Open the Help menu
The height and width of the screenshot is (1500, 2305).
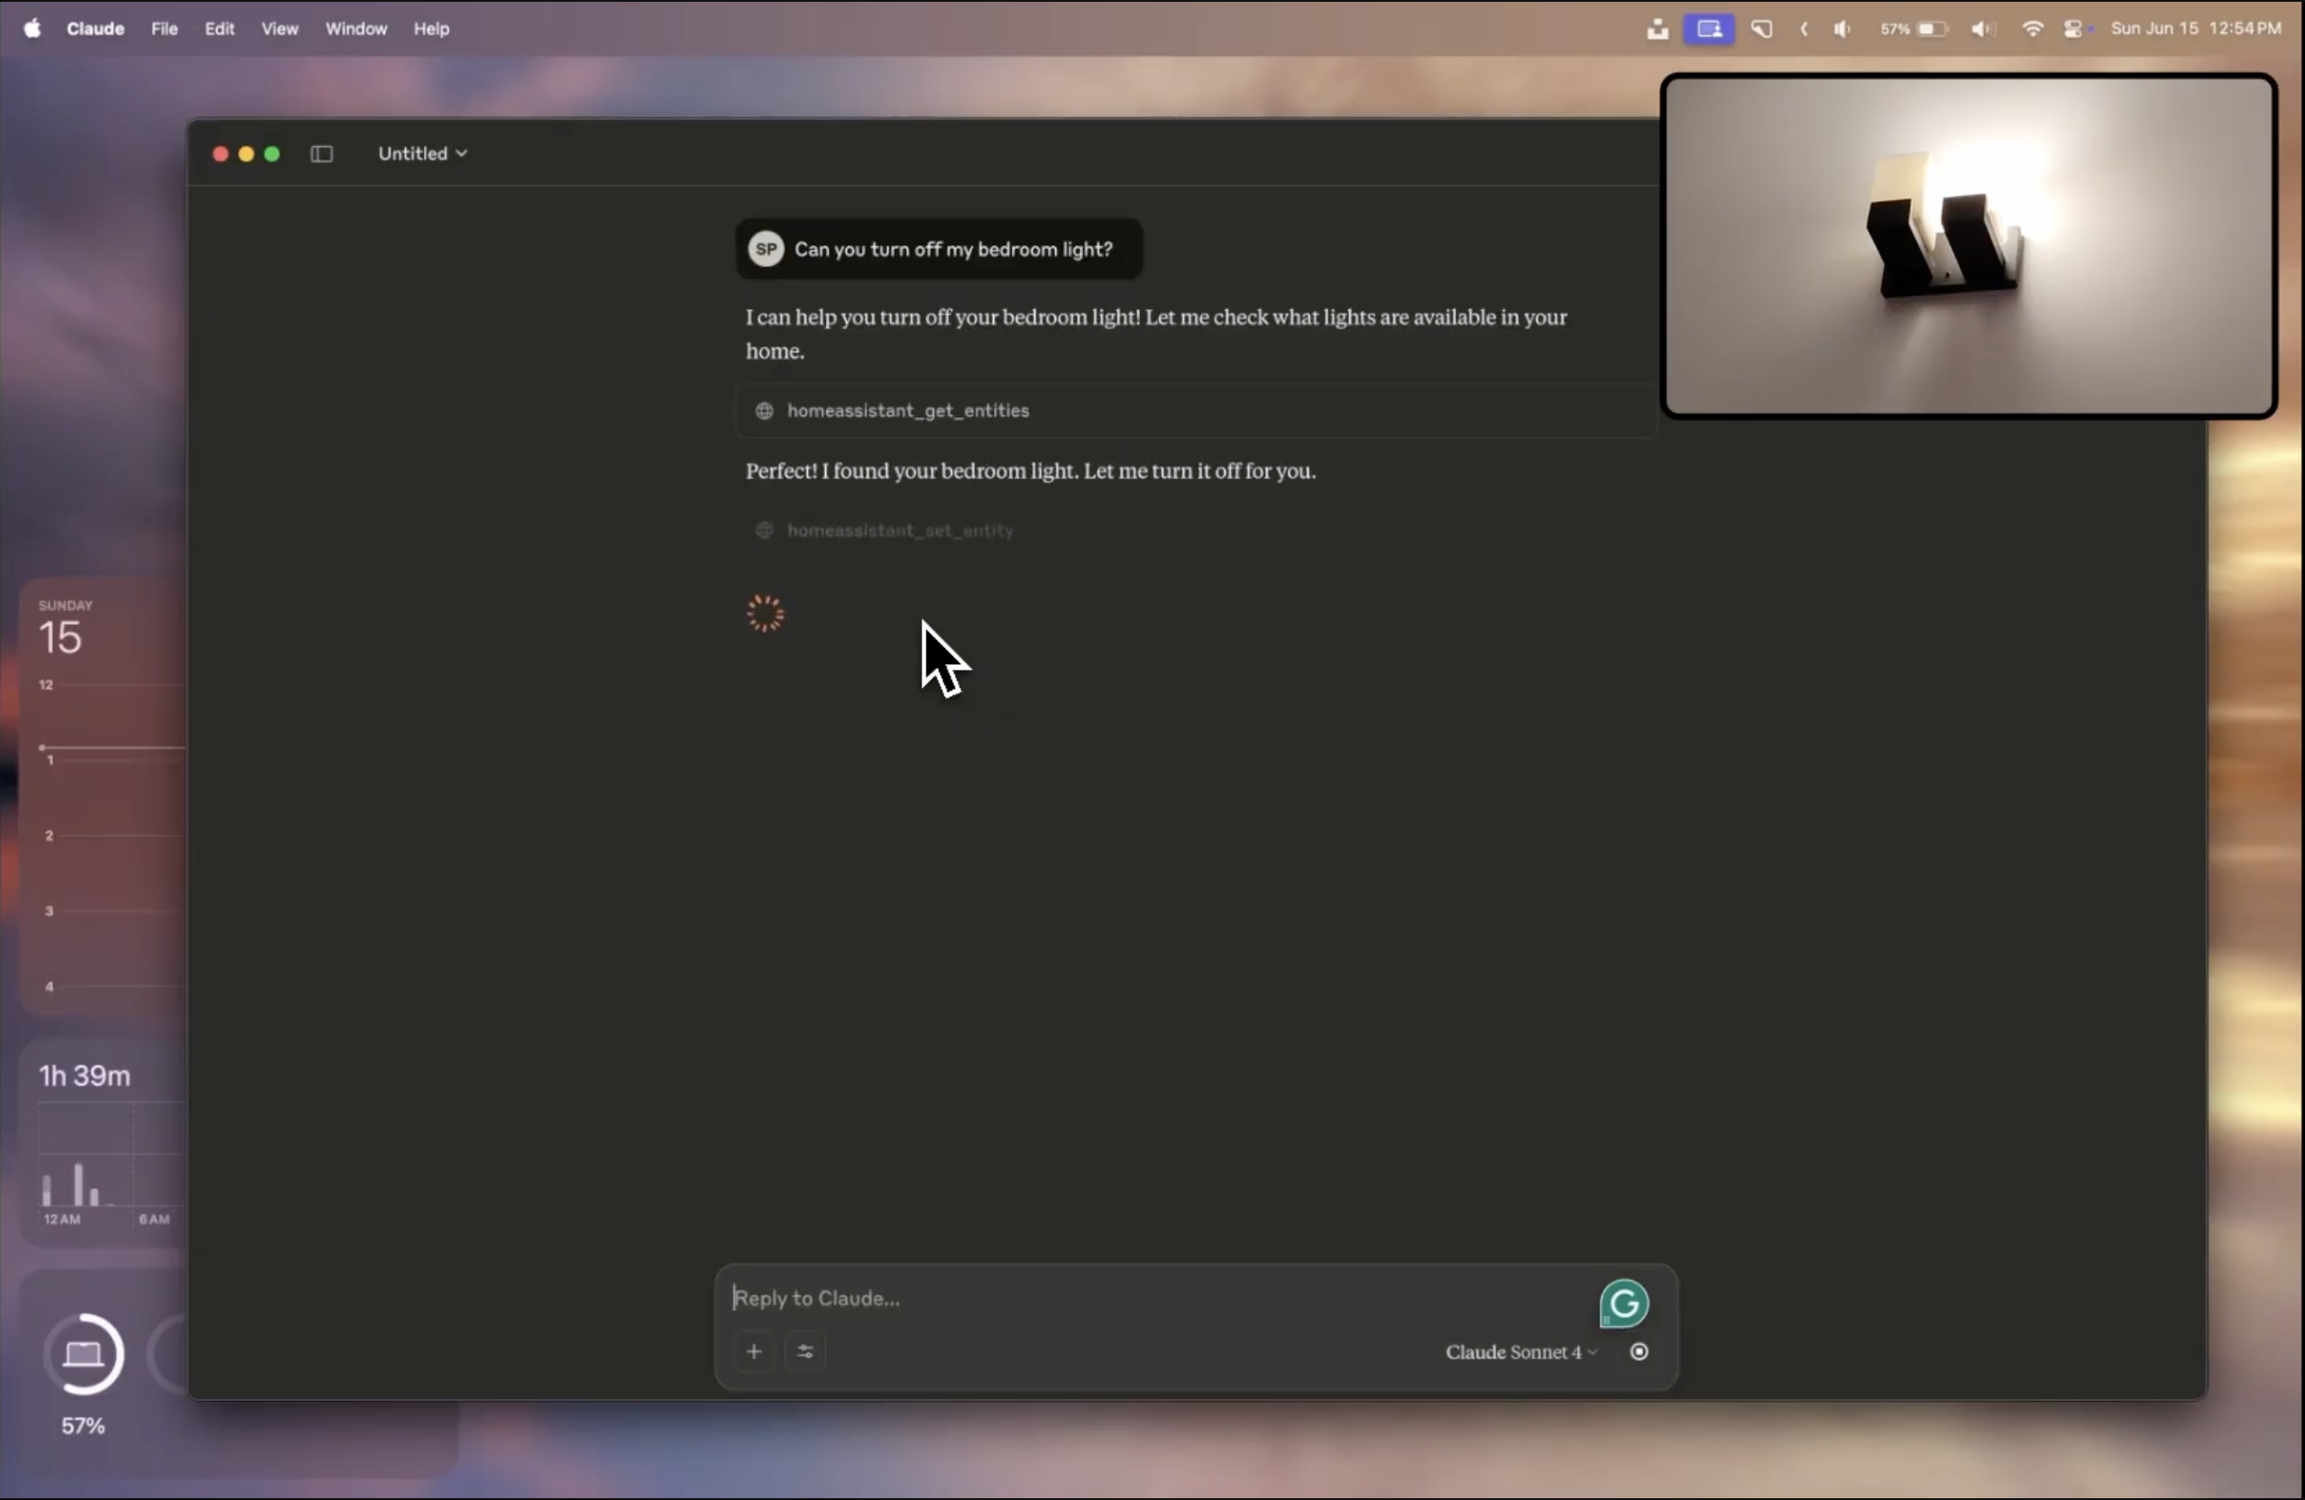click(432, 28)
